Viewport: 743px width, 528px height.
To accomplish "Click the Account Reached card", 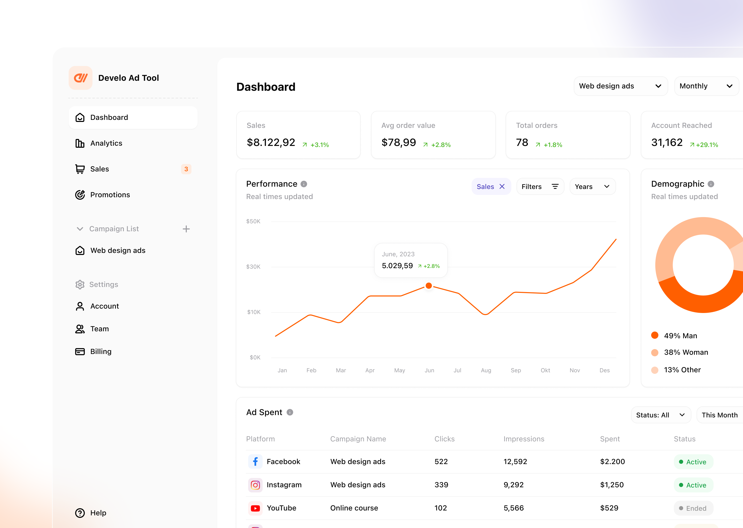I will point(692,135).
